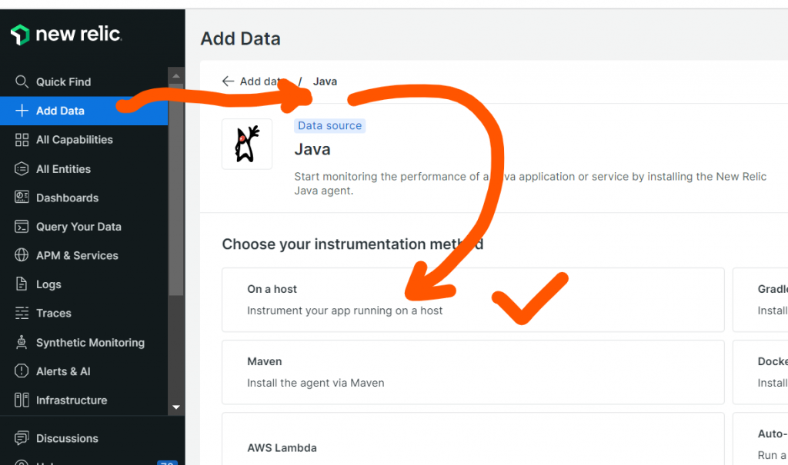
Task: Choose the On a host instrumentation method
Action: 472,300
